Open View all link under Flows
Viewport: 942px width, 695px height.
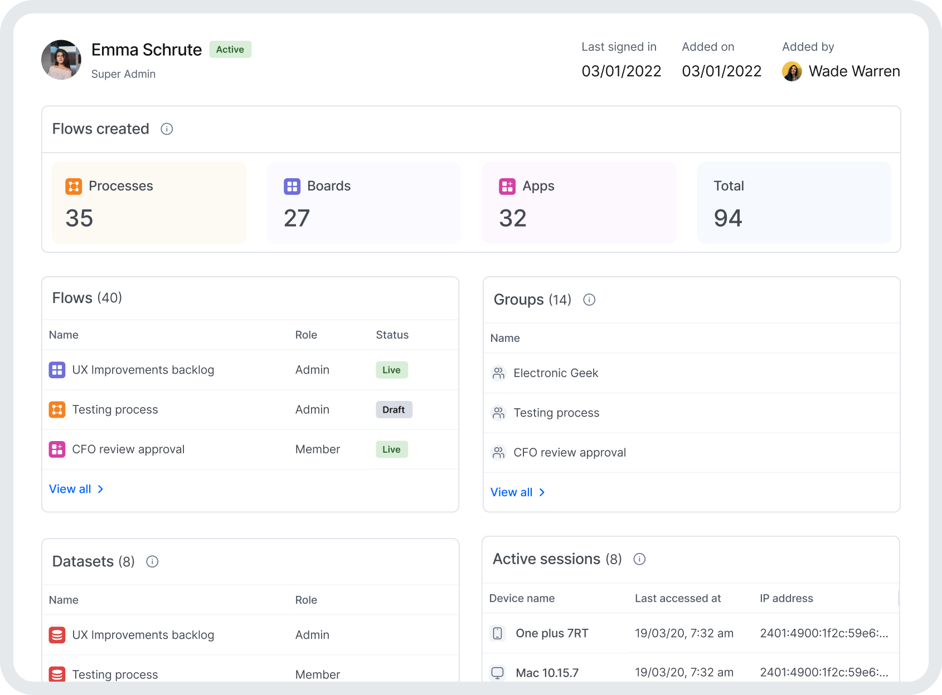(x=76, y=489)
